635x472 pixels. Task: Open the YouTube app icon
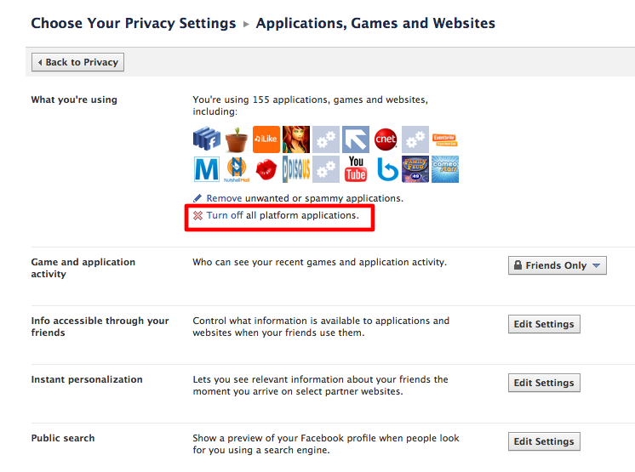coord(356,169)
